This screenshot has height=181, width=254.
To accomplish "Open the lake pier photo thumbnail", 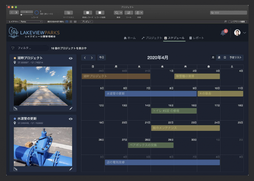I will (x=43, y=86).
